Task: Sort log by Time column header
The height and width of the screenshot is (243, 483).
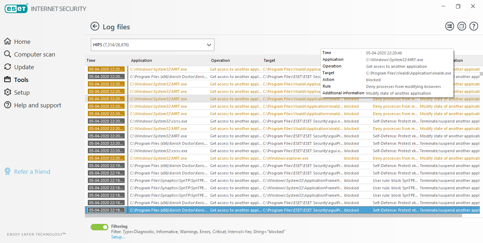Action: click(x=91, y=60)
